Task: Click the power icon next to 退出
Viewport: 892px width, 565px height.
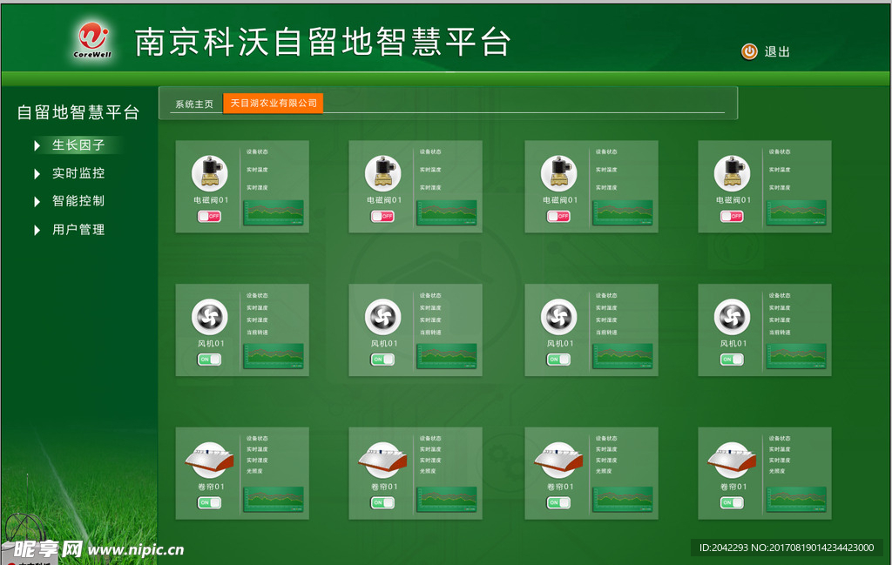Action: click(x=747, y=52)
